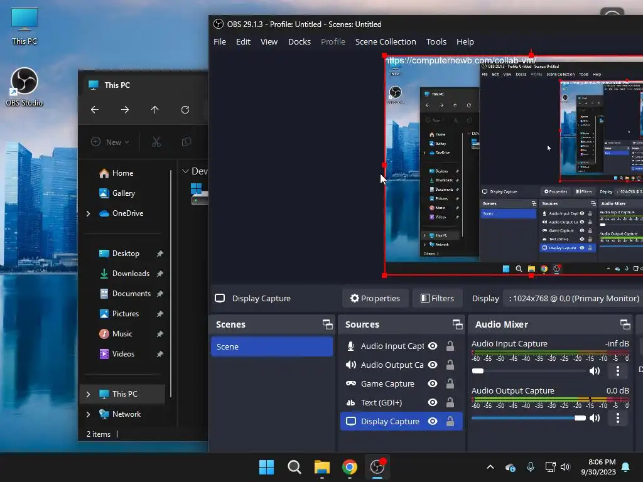This screenshot has height=482, width=643.
Task: Refresh the File Explorer view
Action: 185,110
